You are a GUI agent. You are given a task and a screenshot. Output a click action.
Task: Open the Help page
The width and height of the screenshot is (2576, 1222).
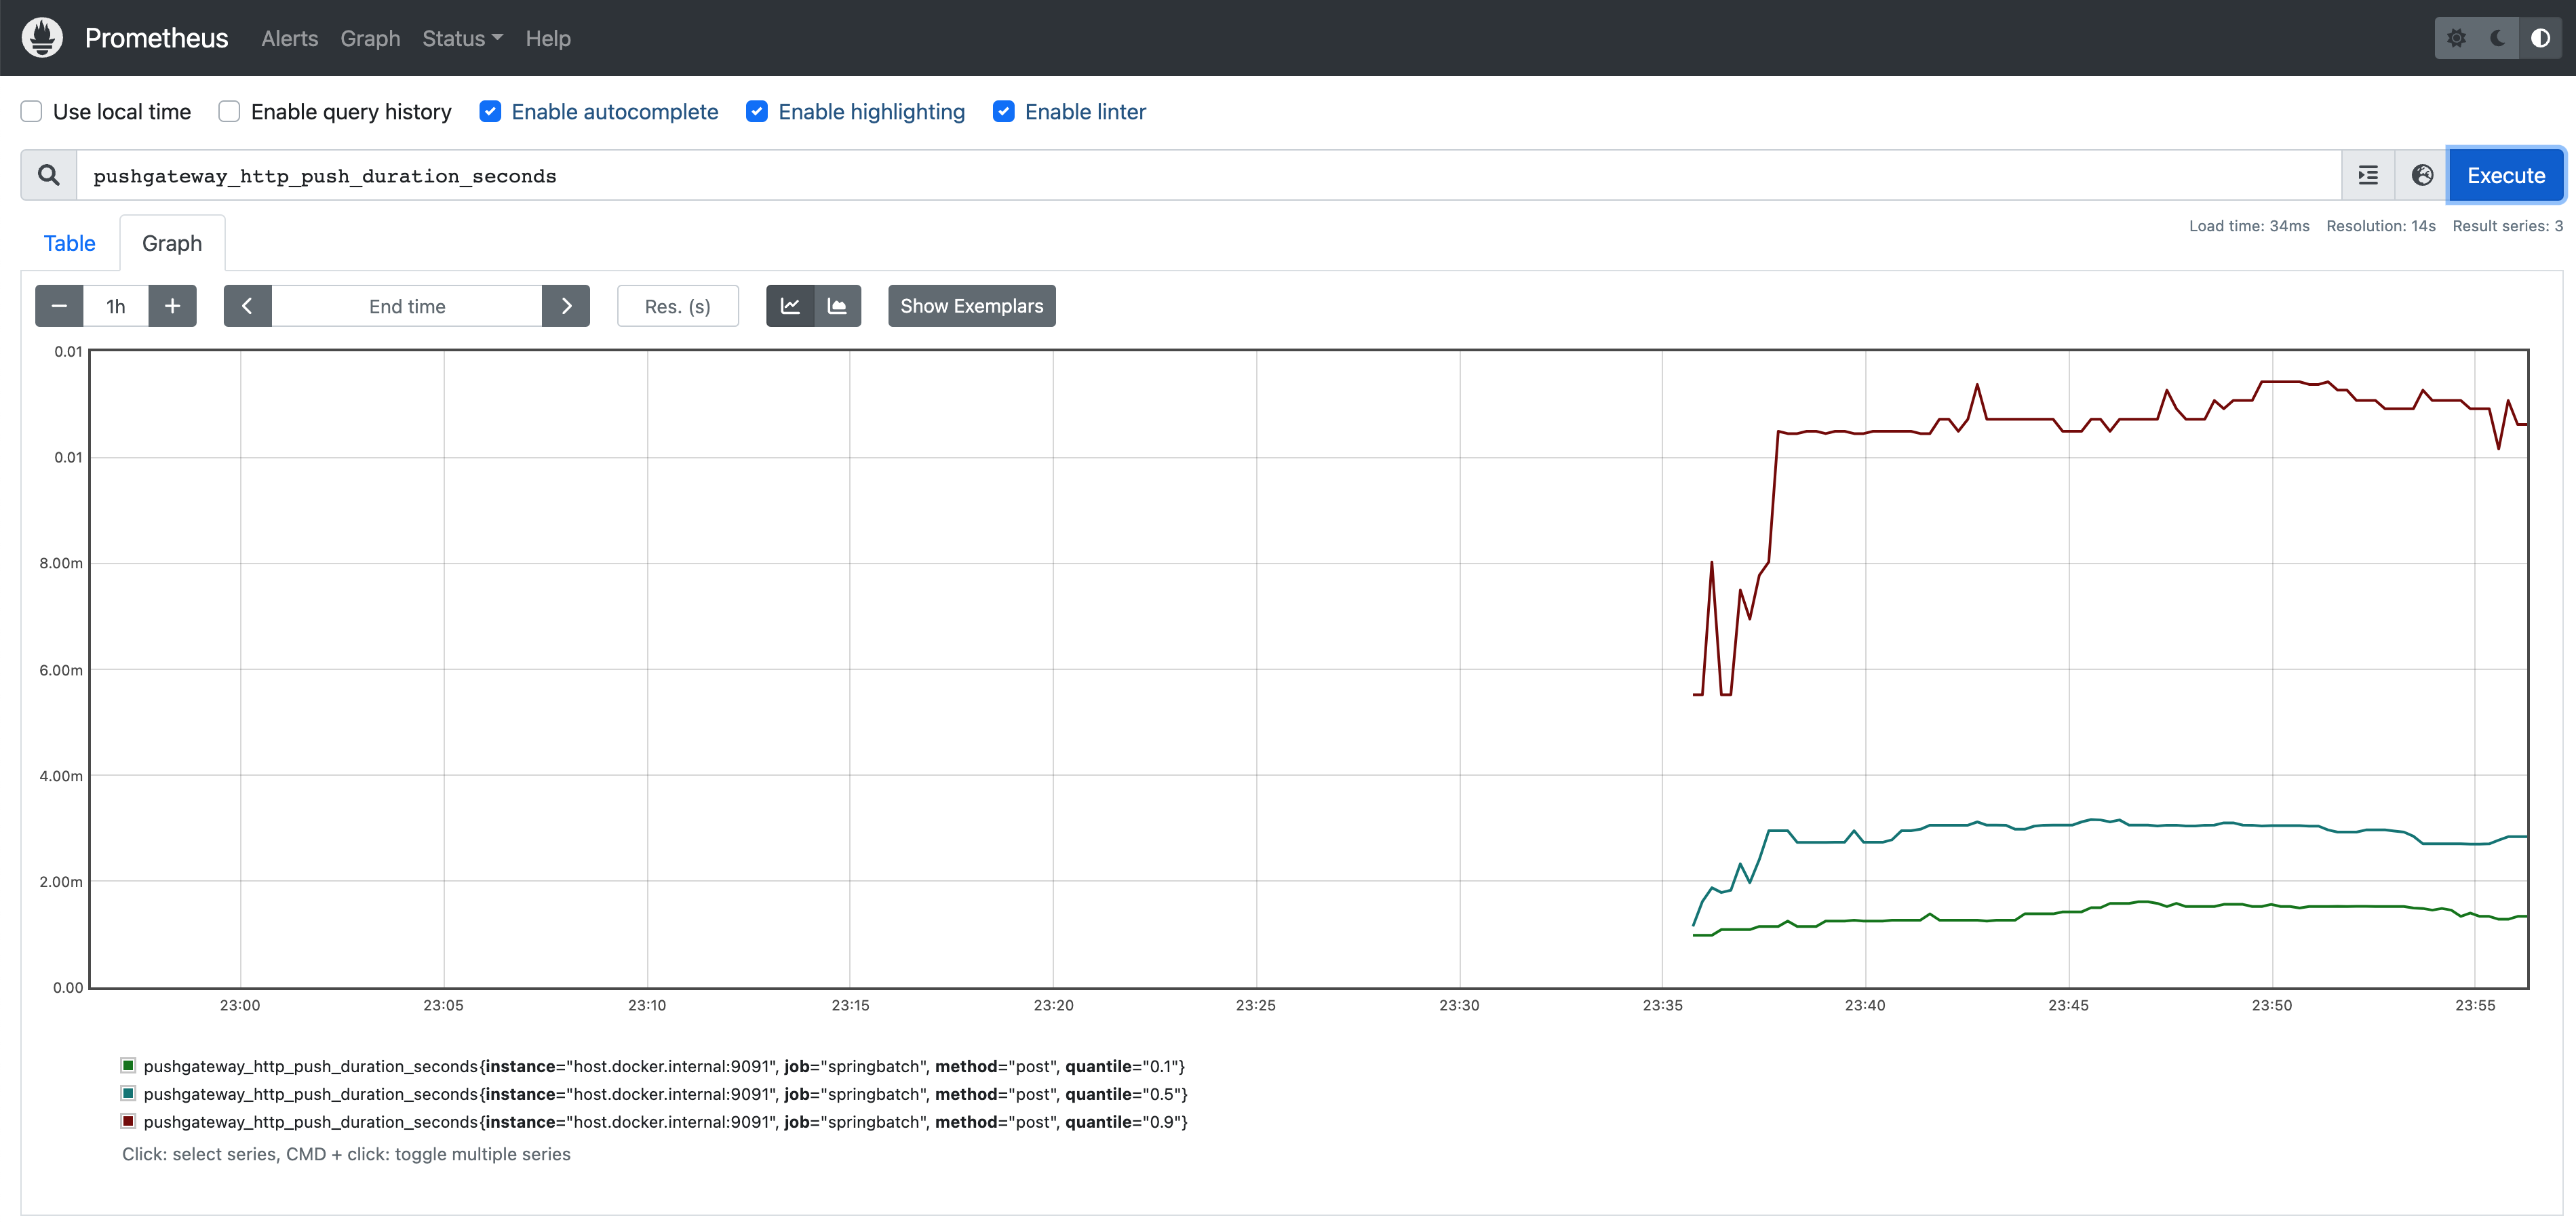click(x=548, y=38)
